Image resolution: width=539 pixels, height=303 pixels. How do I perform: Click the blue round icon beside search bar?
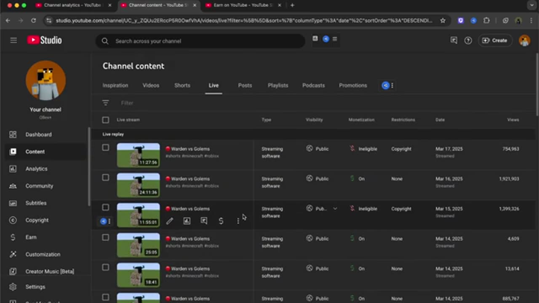(x=326, y=39)
